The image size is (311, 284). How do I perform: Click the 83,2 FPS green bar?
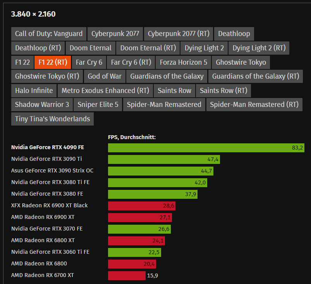tap(206, 148)
